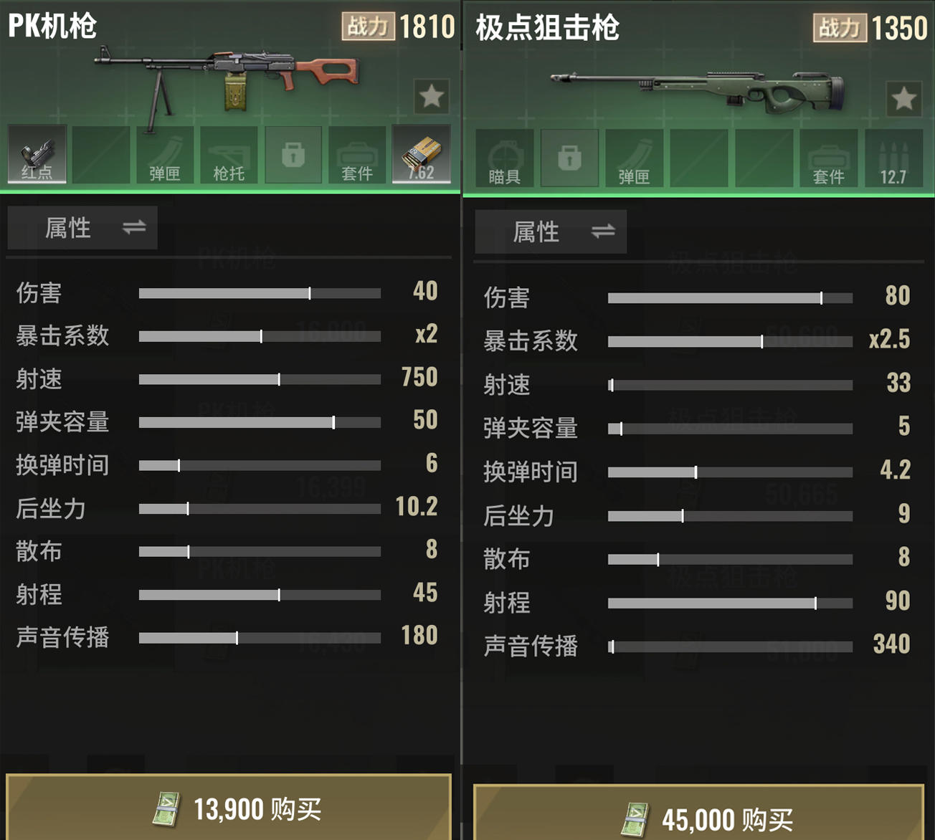Select the red dot sight slot on PK机枪
935x840 pixels.
coord(37,154)
